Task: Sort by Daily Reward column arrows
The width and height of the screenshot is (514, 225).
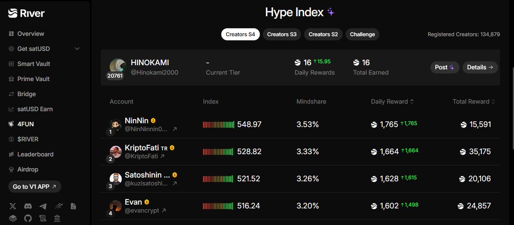Action: tap(412, 102)
